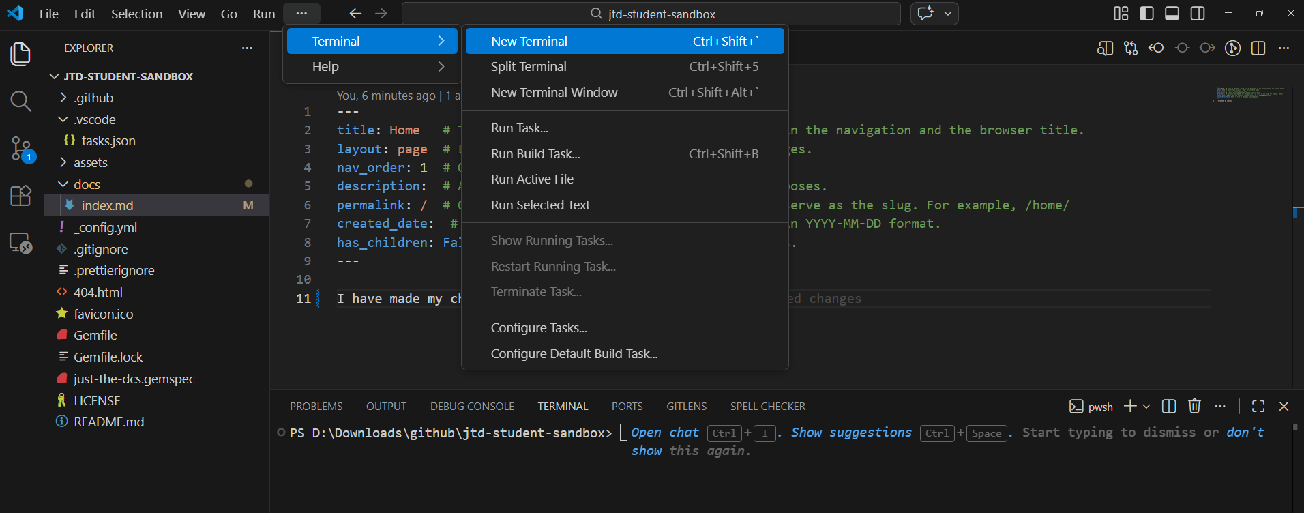Toggle the primary side bar visibility
Screen dimensions: 1304x513
tap(1146, 14)
